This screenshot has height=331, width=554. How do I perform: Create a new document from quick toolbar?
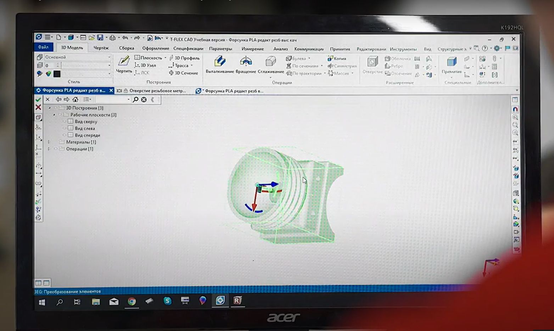click(59, 37)
